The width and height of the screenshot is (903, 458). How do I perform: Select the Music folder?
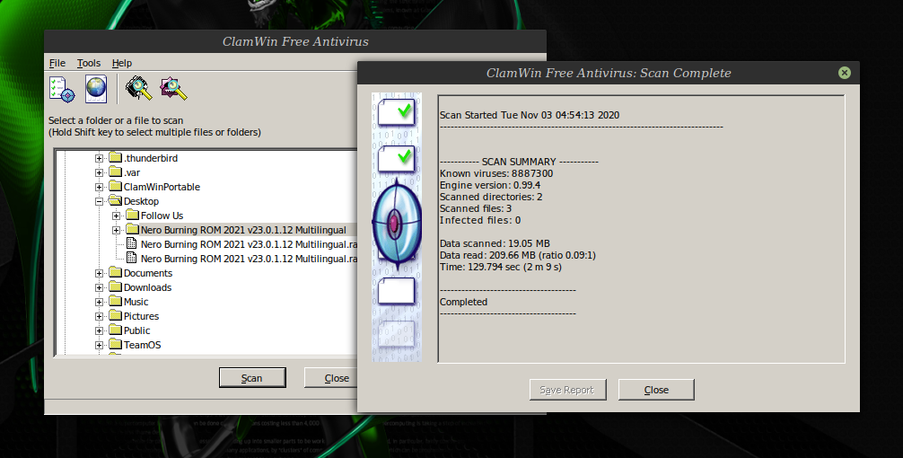click(136, 302)
